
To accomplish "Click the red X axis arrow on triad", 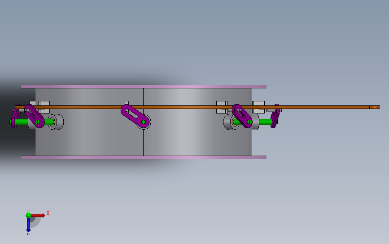I will click(38, 215).
